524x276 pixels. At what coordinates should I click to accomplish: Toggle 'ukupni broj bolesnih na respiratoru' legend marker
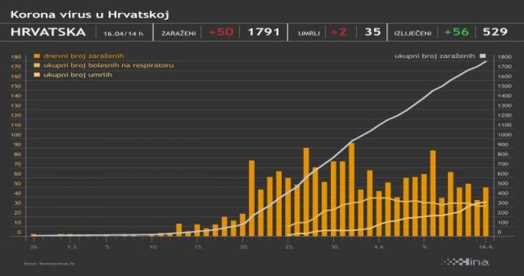click(x=36, y=66)
